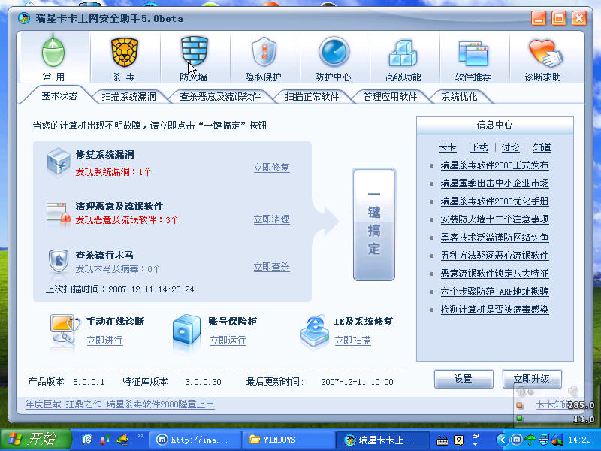The height and width of the screenshot is (451, 601).
Task: Open news link 黑客技术泛滥谨防网络钓鱼
Action: tap(494, 238)
